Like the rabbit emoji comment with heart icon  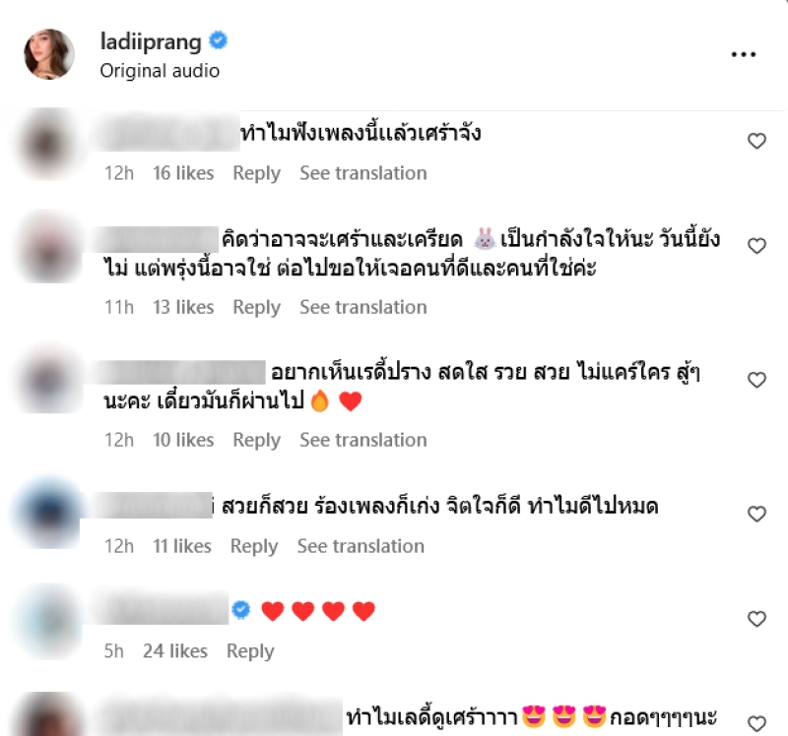756,246
